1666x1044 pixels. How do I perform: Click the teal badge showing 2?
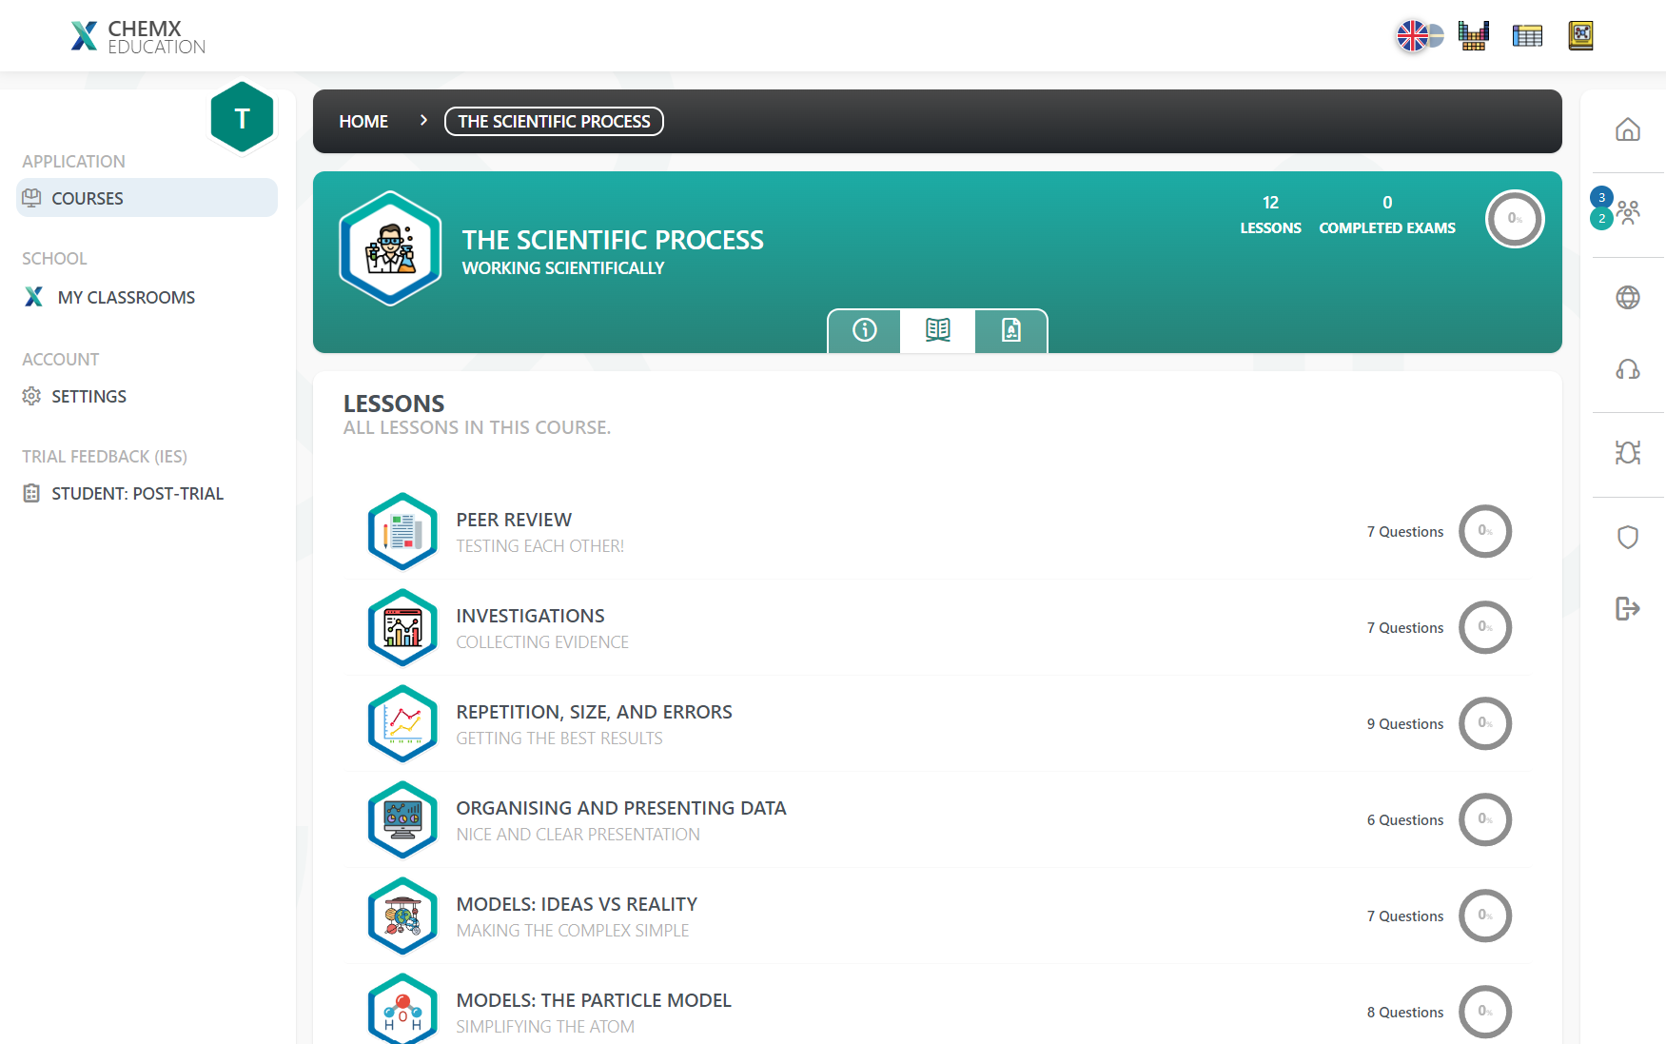[x=1601, y=219]
